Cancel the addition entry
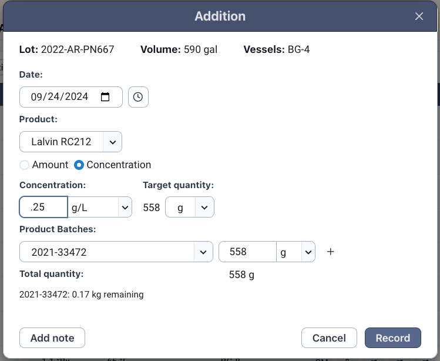Screen dimensions: 440x361 [329, 338]
